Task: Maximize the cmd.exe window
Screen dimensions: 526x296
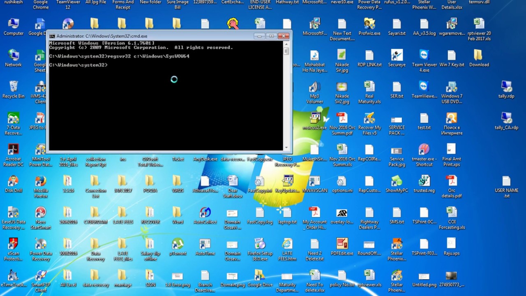Action: (271, 36)
